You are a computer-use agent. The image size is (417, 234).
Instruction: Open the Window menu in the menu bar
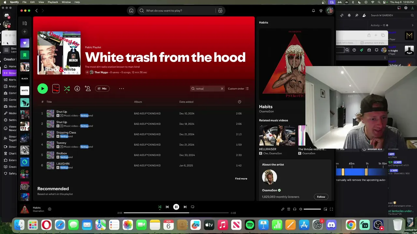click(66, 2)
